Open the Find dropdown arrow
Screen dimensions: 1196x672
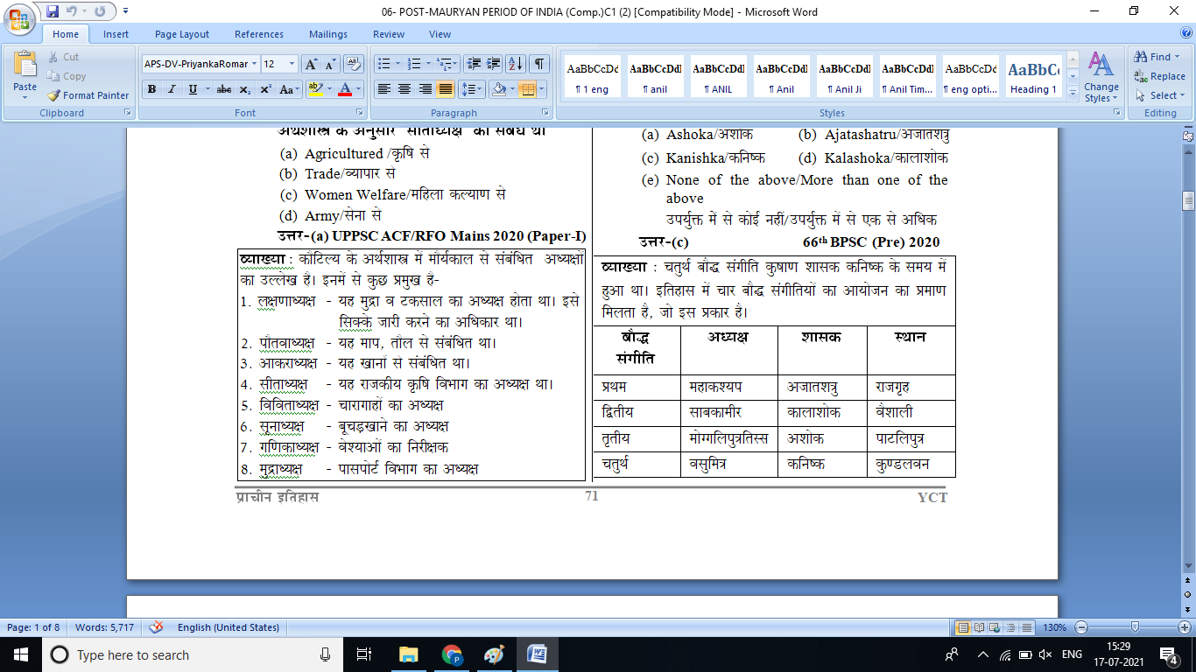[1178, 57]
